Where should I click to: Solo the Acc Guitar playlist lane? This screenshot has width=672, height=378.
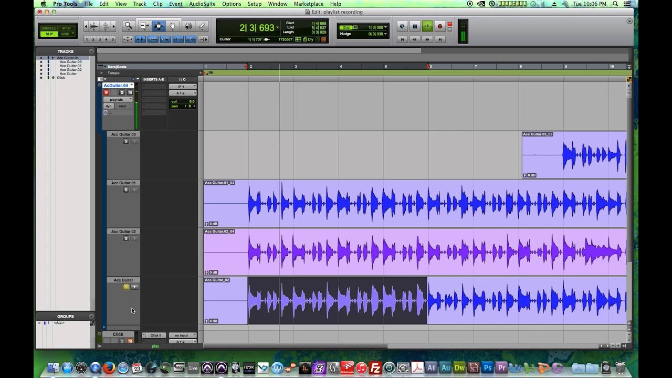(x=126, y=287)
